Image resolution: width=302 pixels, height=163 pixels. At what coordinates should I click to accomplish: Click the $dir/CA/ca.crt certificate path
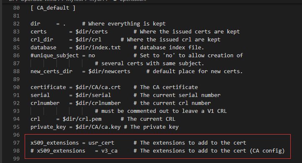(98, 87)
